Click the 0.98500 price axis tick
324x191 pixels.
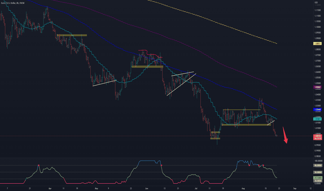point(318,156)
